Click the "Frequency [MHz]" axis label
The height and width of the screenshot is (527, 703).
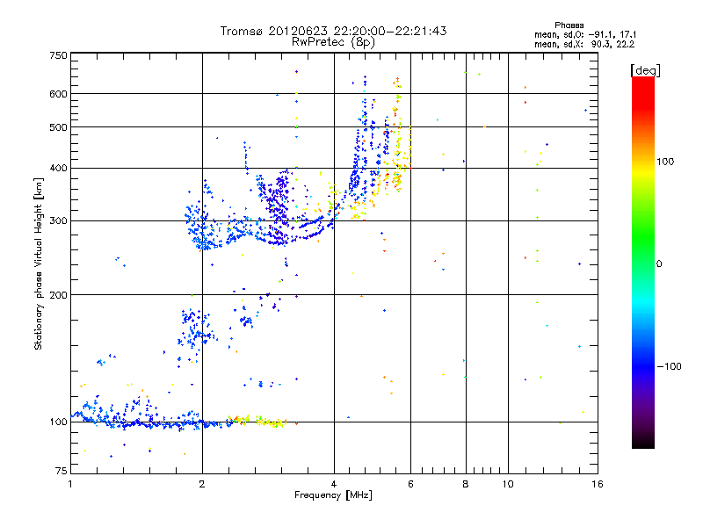333,495
